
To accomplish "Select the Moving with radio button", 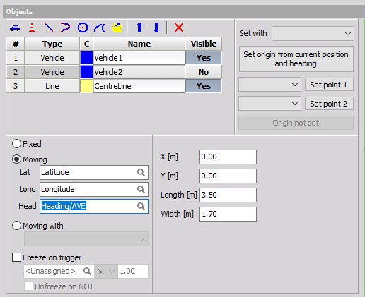I will (16, 226).
